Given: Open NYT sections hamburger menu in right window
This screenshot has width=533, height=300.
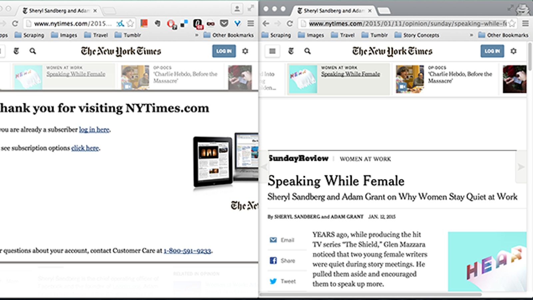Looking at the screenshot, I should 272,51.
